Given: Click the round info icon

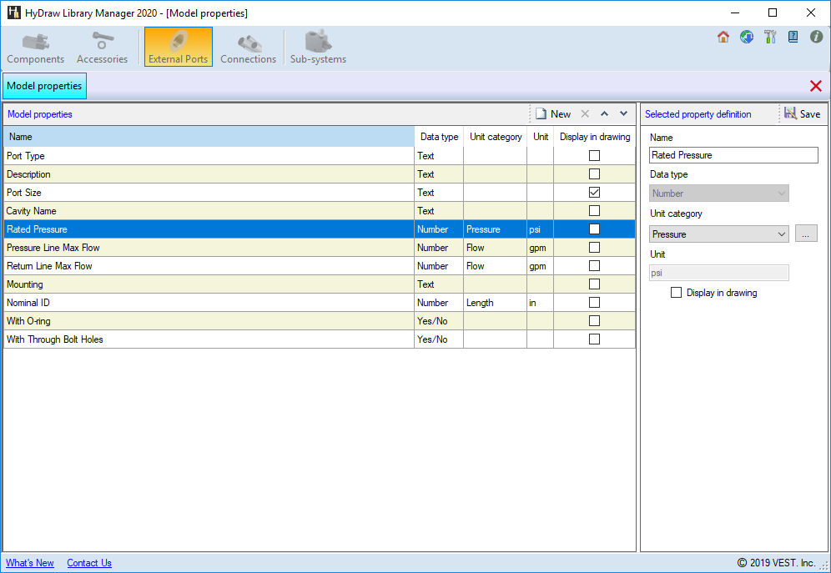Looking at the screenshot, I should click(816, 37).
